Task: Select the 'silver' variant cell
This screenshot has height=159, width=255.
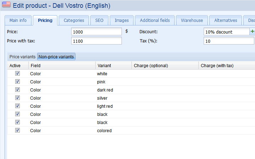Action: (114, 98)
